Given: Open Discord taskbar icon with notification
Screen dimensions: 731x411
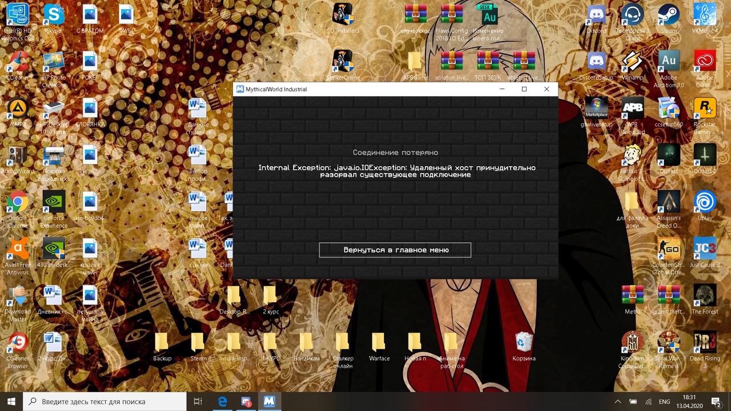Looking at the screenshot, I should pos(246,401).
